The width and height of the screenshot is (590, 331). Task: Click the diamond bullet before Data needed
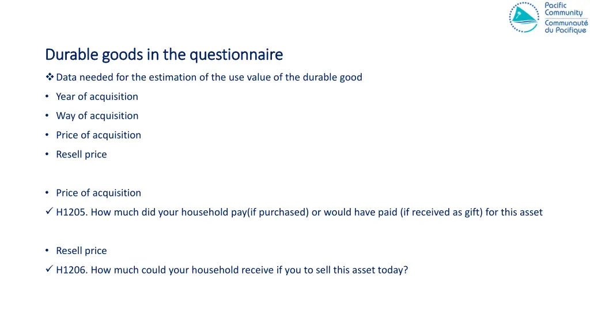tap(50, 77)
